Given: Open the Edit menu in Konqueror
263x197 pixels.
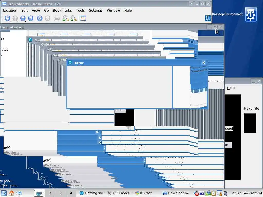Looking at the screenshot, I should click(24, 10).
